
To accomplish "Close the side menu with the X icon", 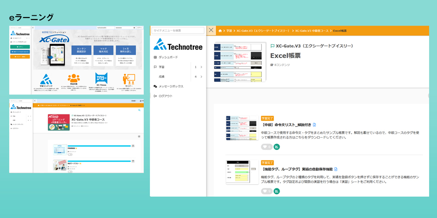I will click(x=211, y=31).
